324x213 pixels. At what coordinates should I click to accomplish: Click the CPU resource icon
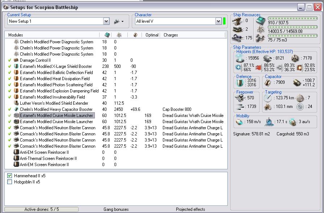pos(261,21)
